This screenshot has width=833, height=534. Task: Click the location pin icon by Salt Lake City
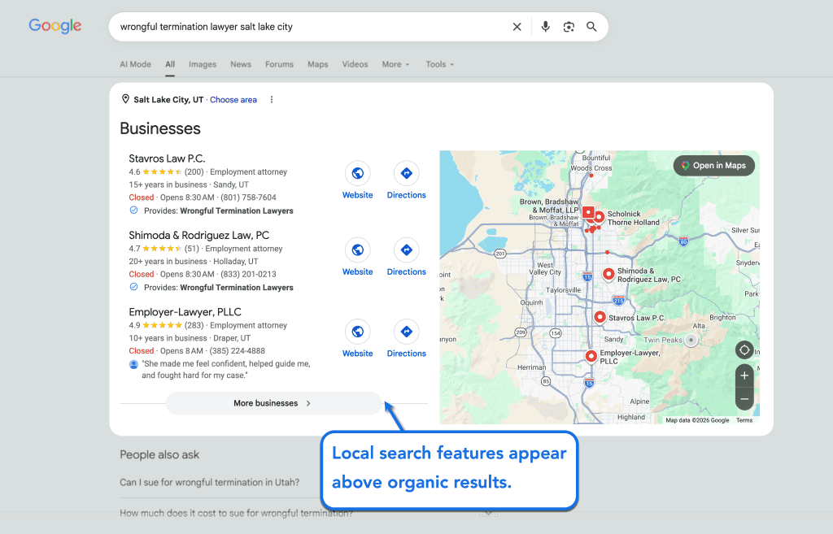point(125,99)
